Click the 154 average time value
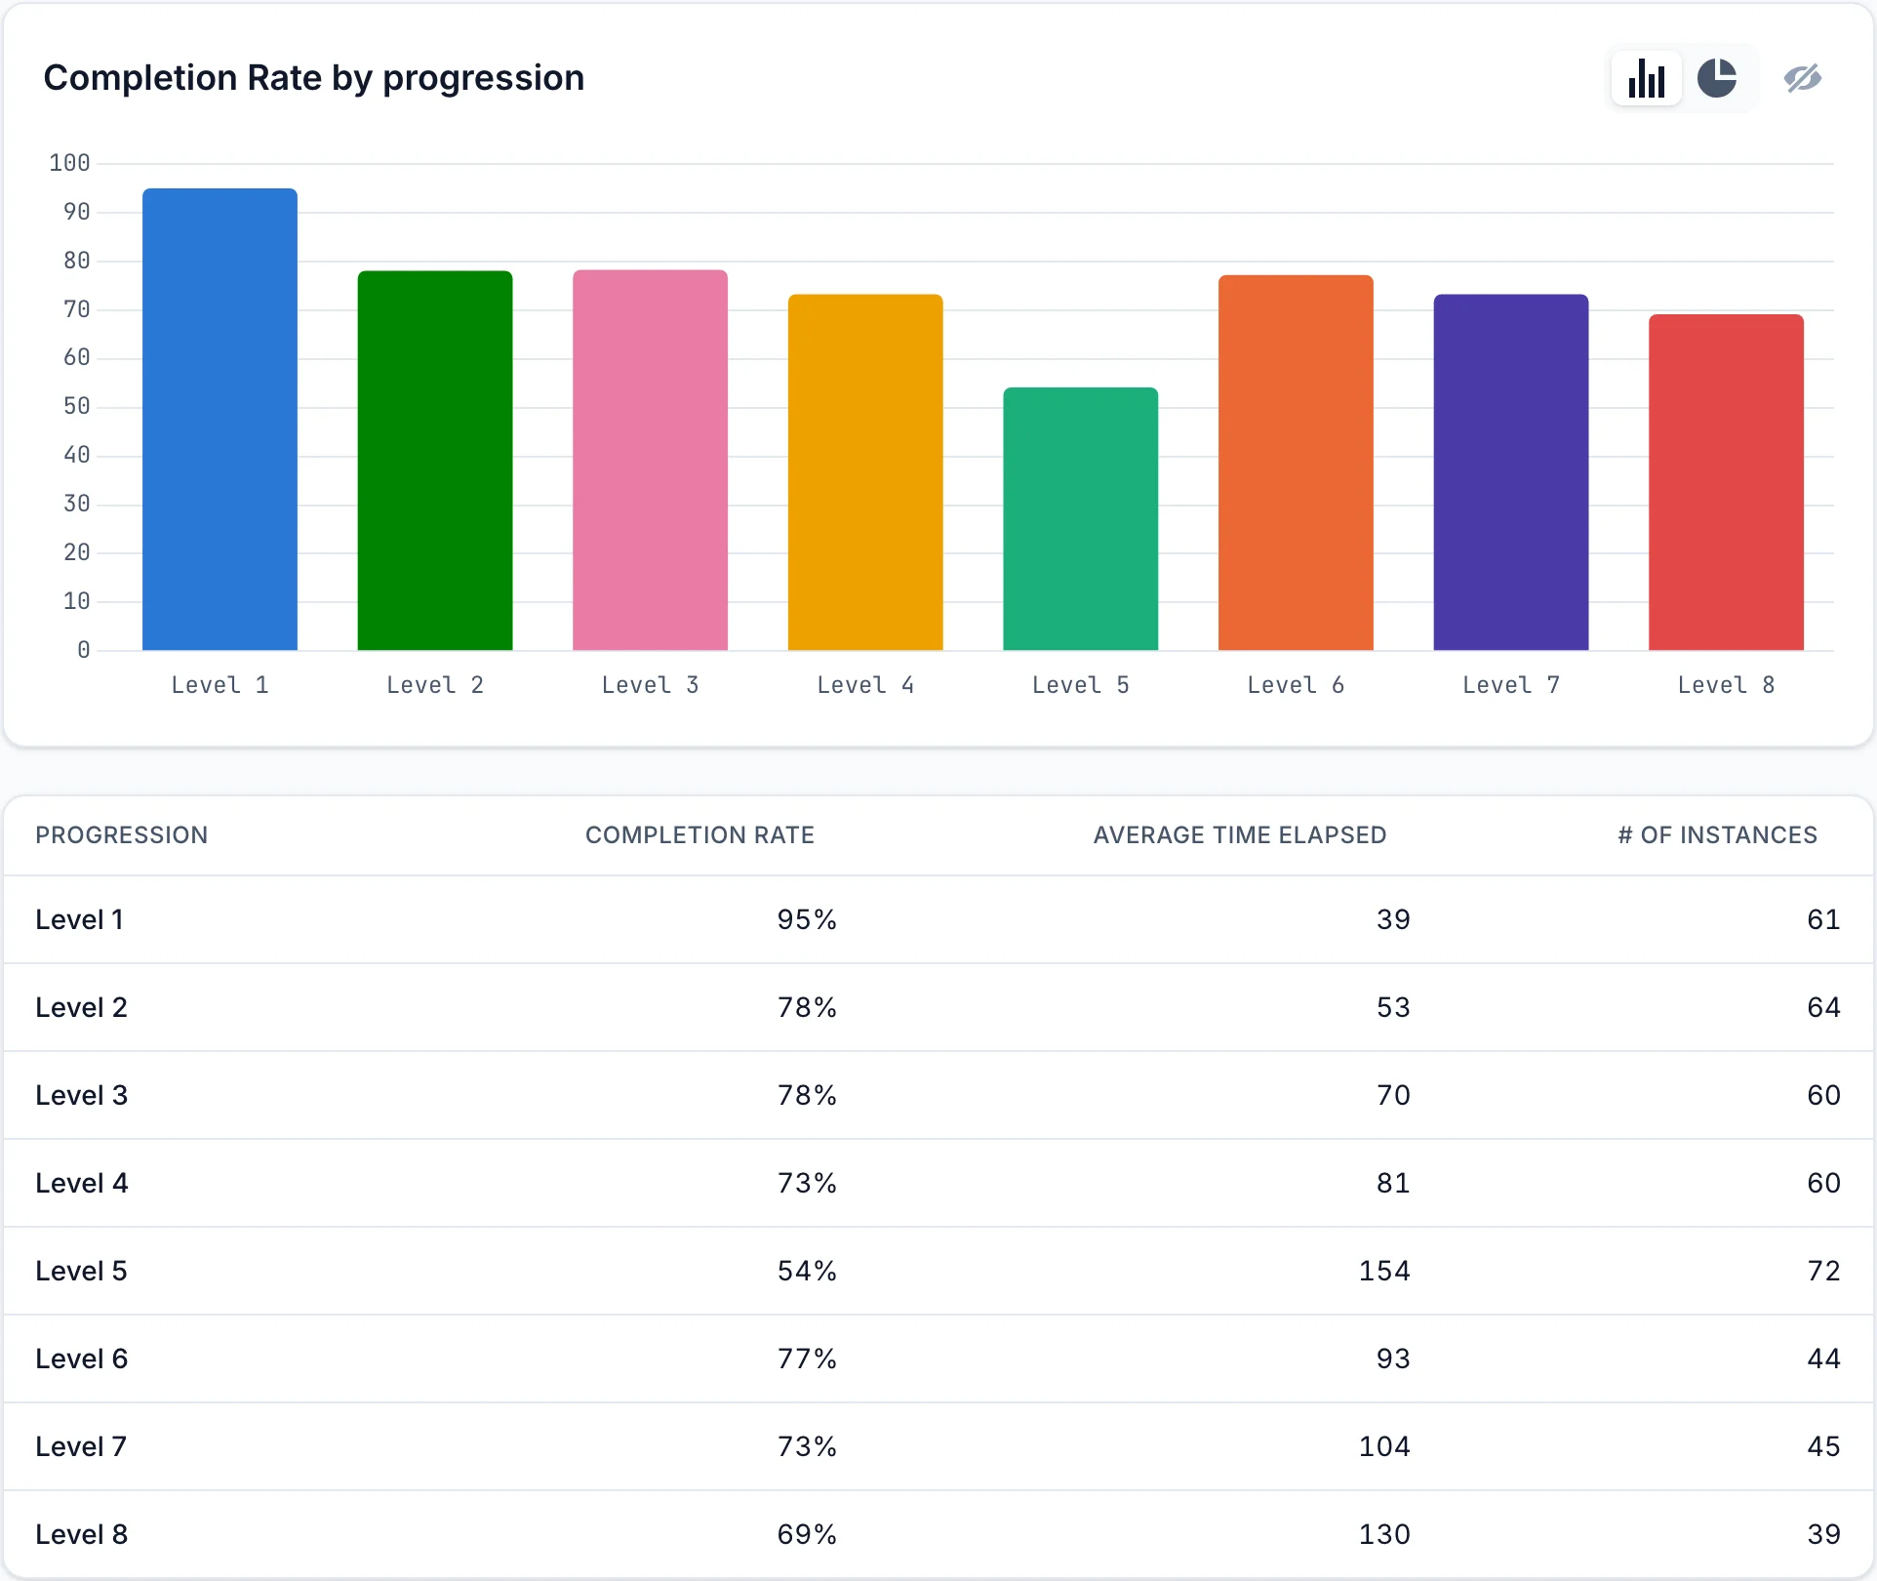1877x1581 pixels. pos(1384,1271)
